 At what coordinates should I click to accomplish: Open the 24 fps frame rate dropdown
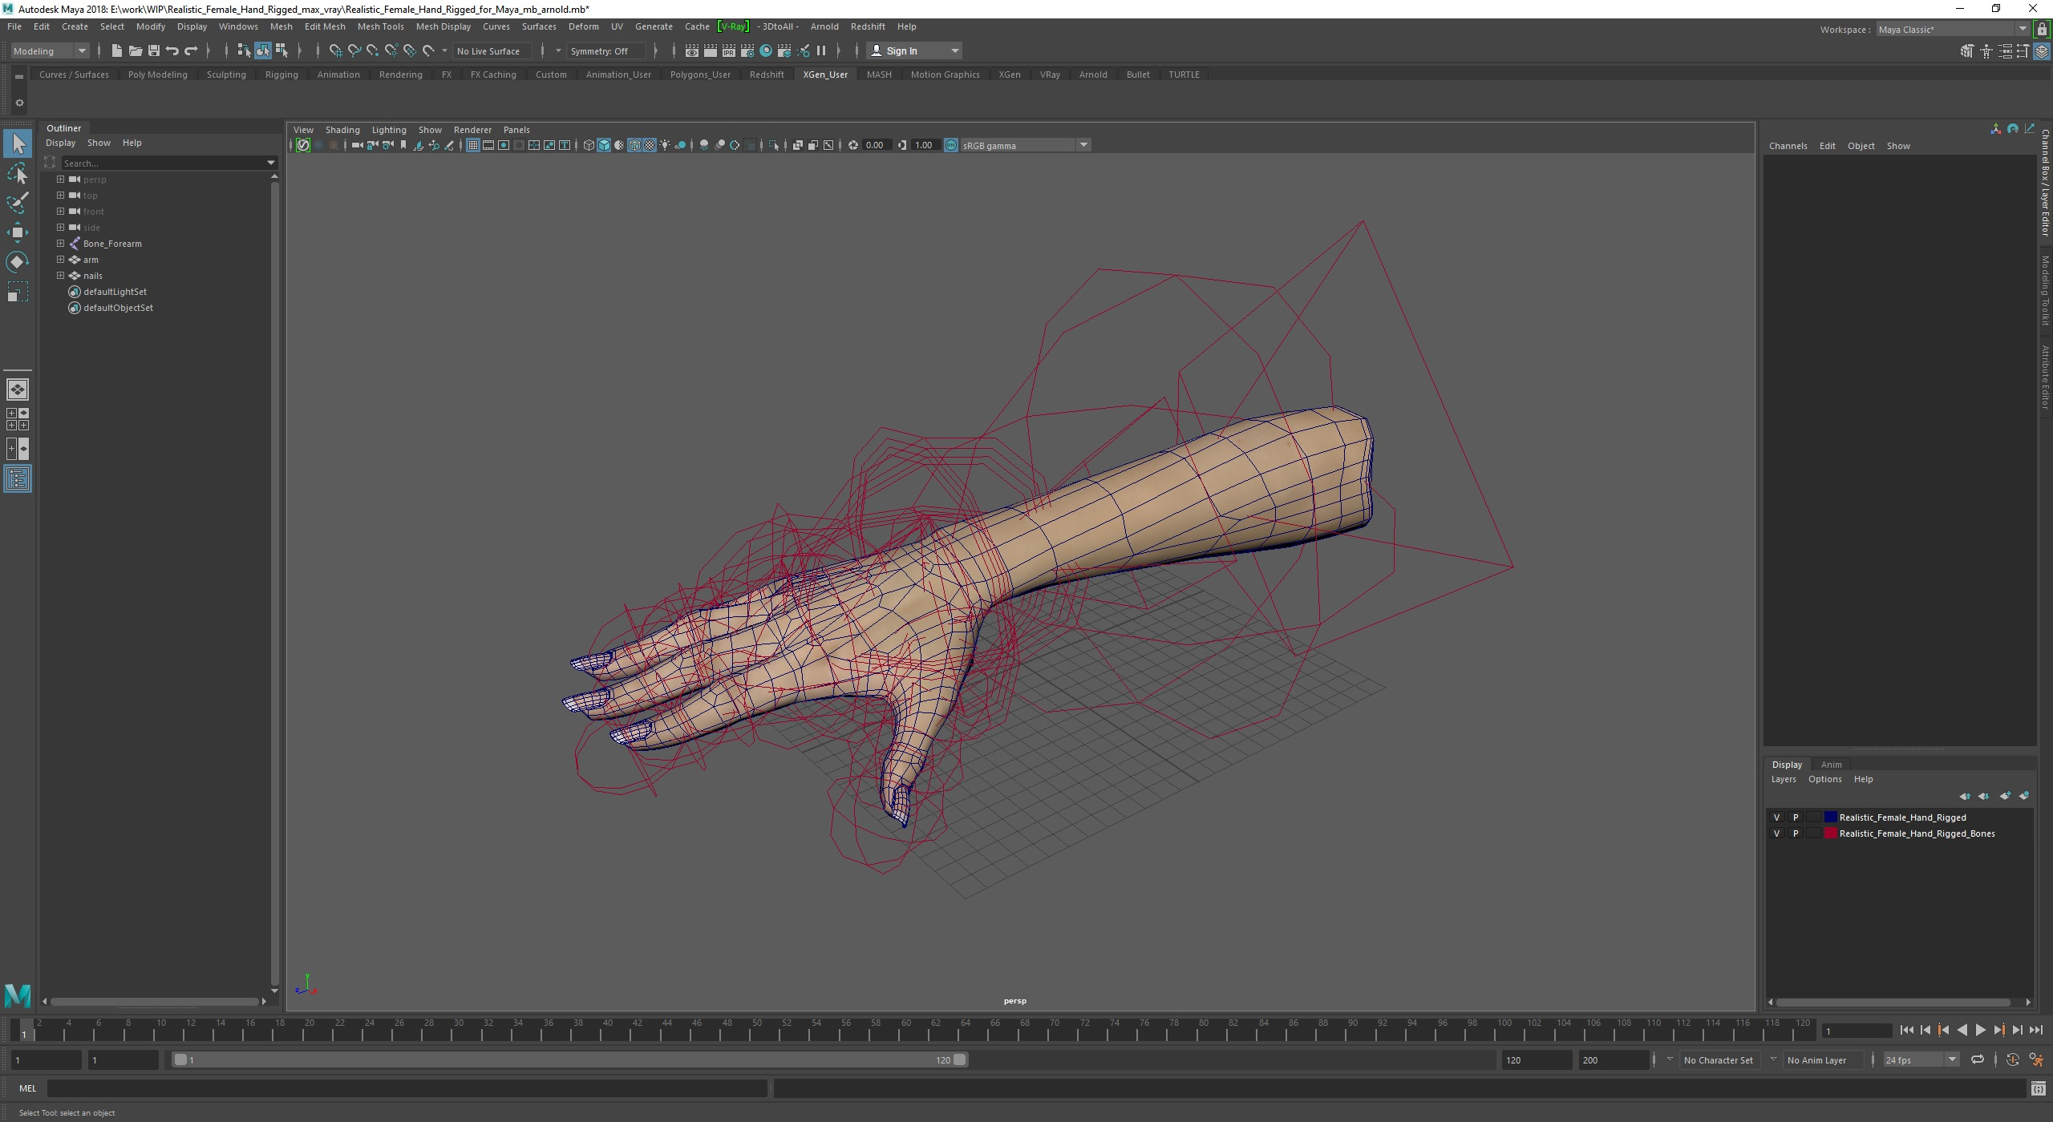click(x=1921, y=1059)
